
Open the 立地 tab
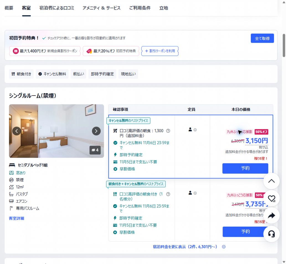pos(164,8)
